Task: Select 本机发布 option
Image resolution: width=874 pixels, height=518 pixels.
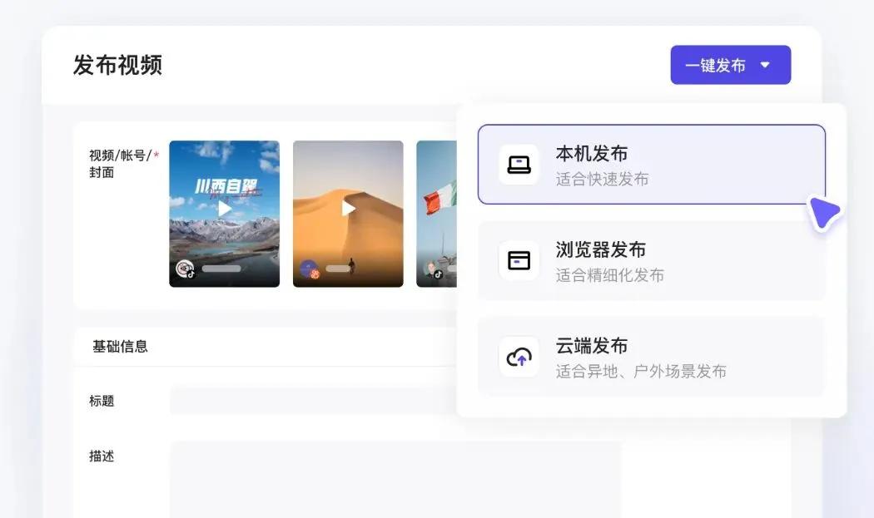Action: pos(651,165)
